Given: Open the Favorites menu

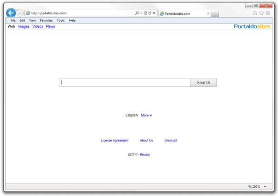Looking at the screenshot, I should (46, 20).
